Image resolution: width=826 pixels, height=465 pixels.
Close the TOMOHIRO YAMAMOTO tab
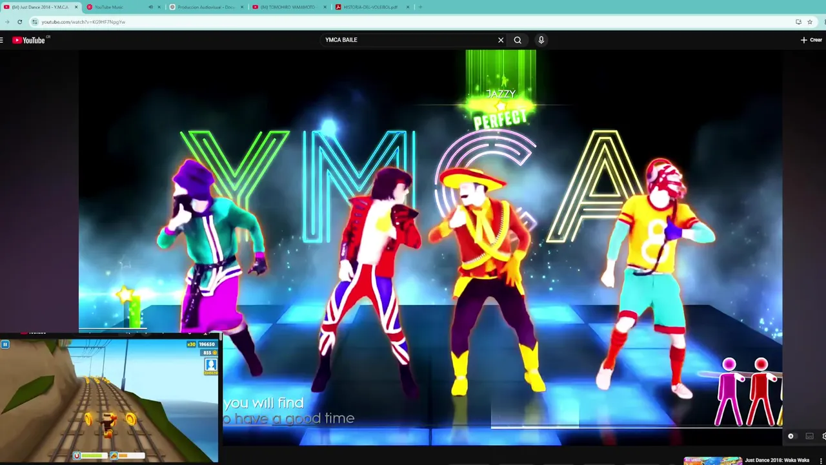click(325, 7)
